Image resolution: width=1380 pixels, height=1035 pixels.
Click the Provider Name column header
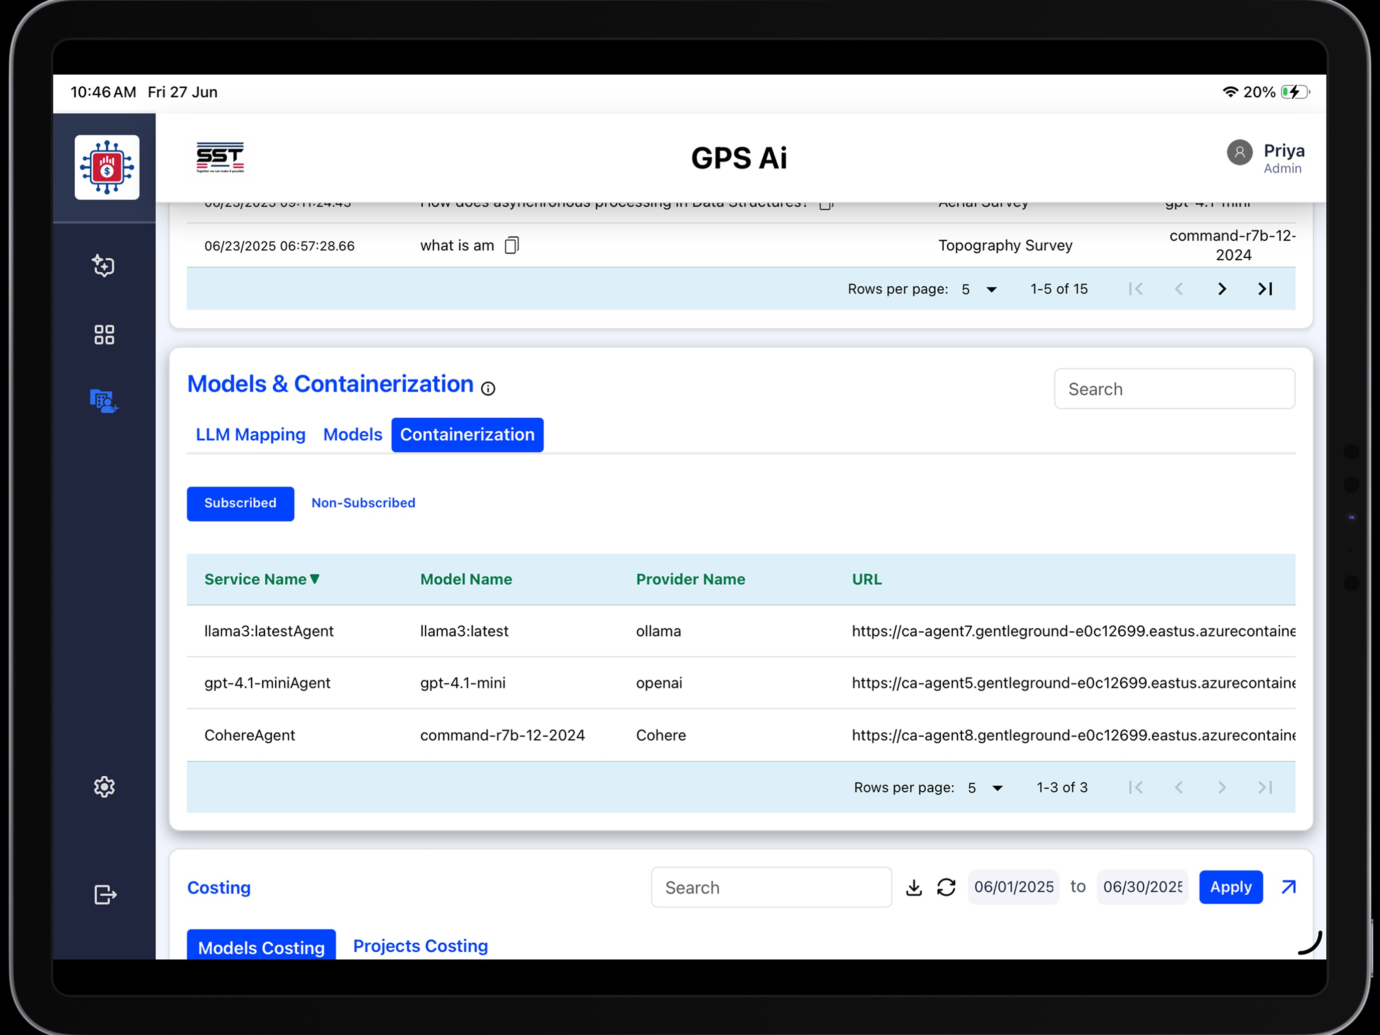click(690, 579)
